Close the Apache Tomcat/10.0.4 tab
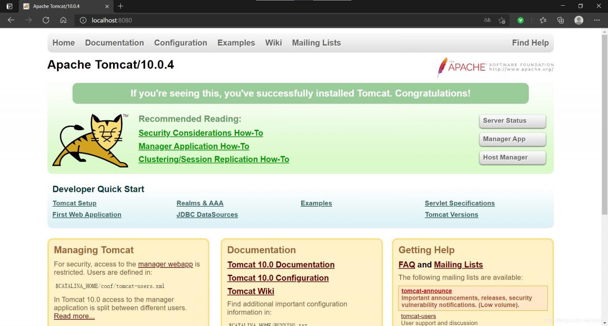 coord(107,6)
